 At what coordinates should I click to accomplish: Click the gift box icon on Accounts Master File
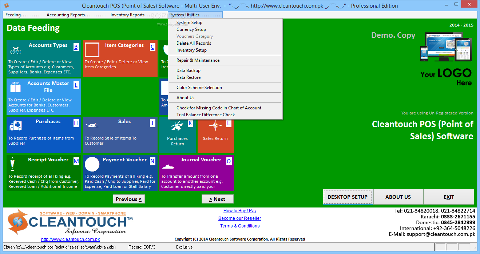(16, 88)
